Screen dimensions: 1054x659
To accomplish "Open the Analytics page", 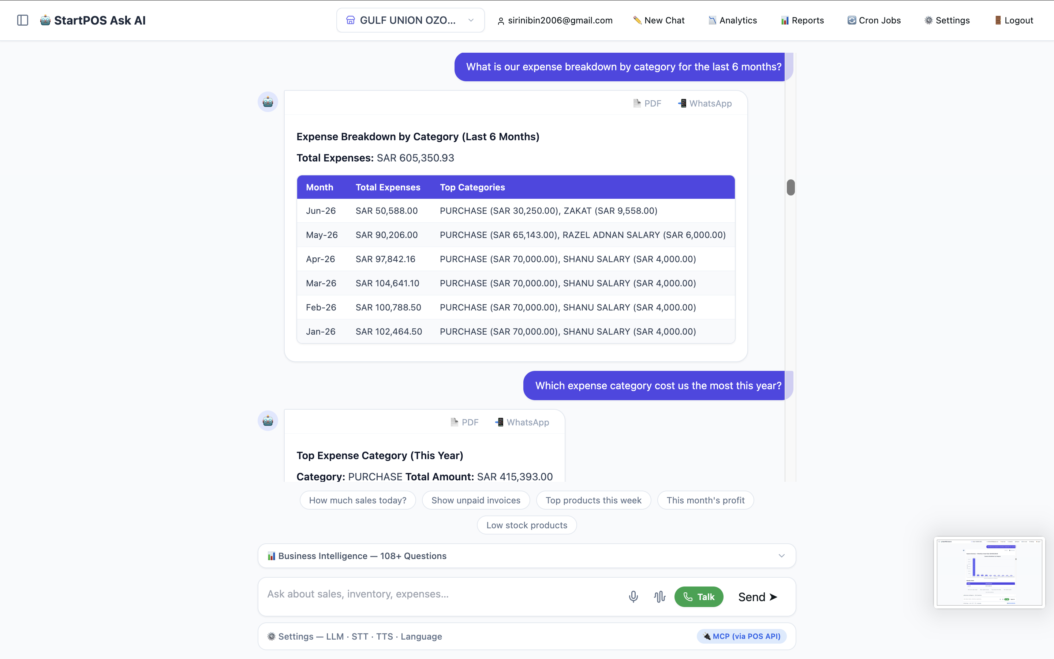I will [x=733, y=21].
